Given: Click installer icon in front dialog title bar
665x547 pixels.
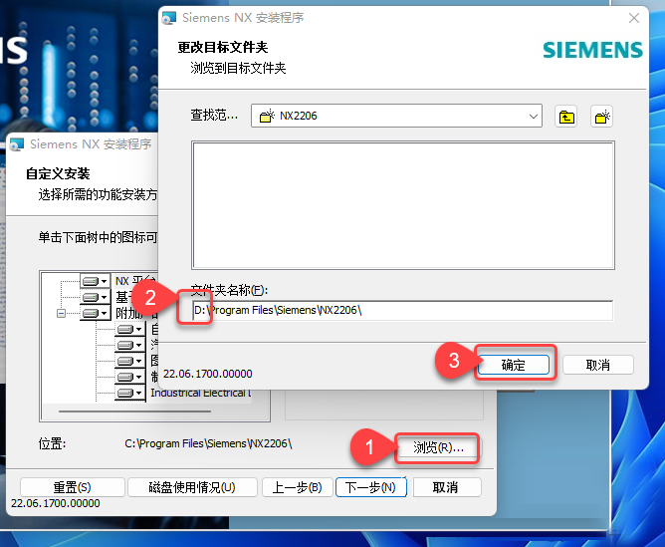Looking at the screenshot, I should (x=169, y=18).
